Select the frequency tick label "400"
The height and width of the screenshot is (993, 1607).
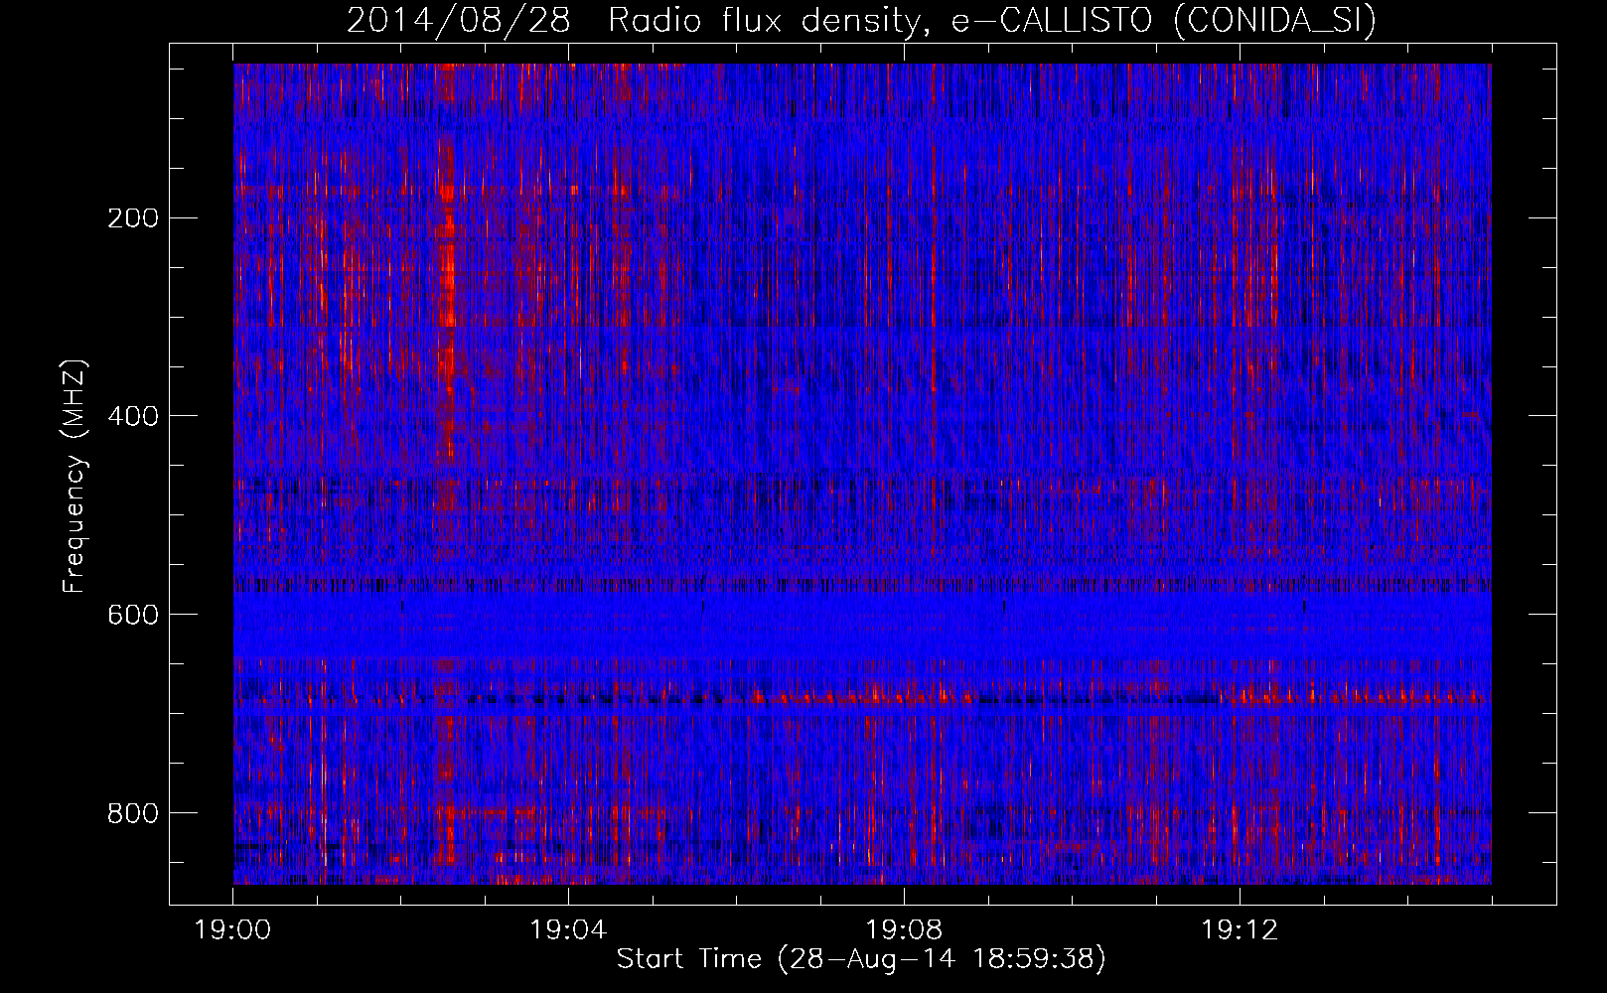(132, 415)
